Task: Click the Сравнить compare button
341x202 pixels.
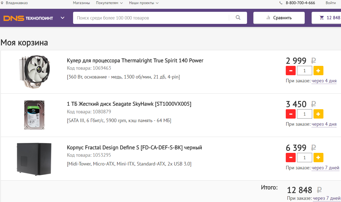Action: click(279, 18)
